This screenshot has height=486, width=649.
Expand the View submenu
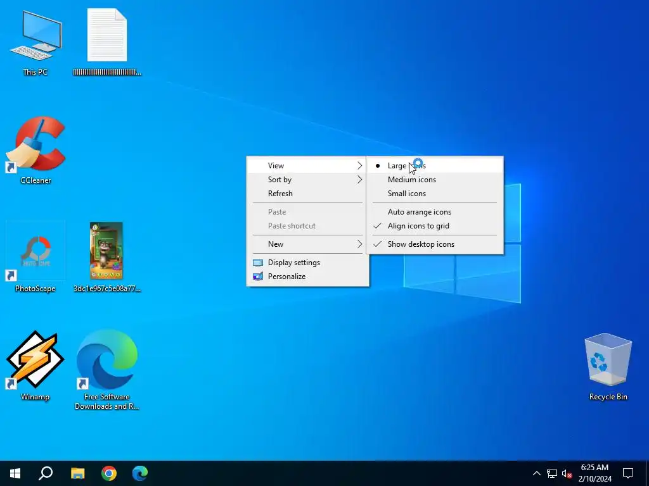click(x=307, y=166)
